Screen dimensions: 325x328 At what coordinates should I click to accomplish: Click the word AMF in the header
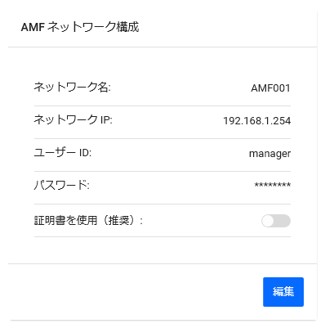click(x=33, y=27)
